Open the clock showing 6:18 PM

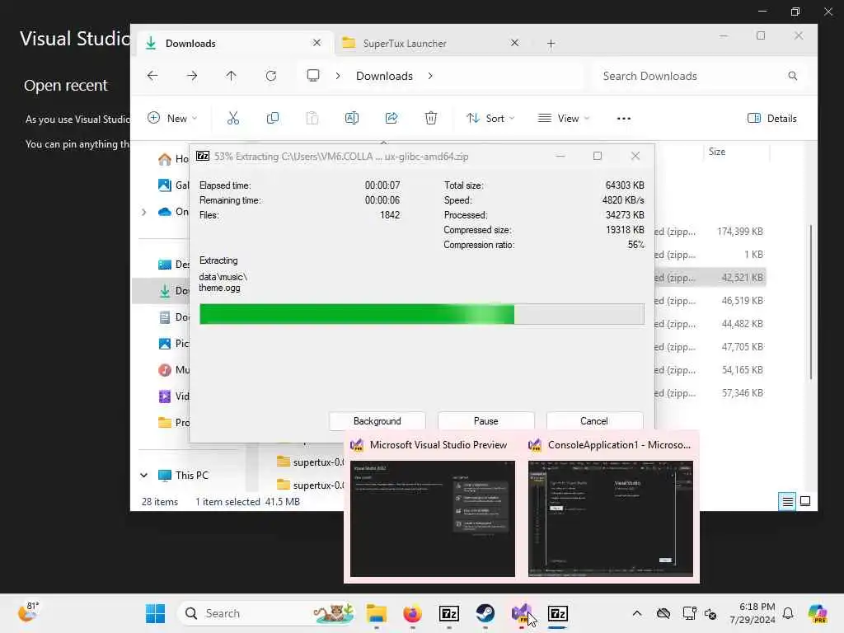coord(753,613)
